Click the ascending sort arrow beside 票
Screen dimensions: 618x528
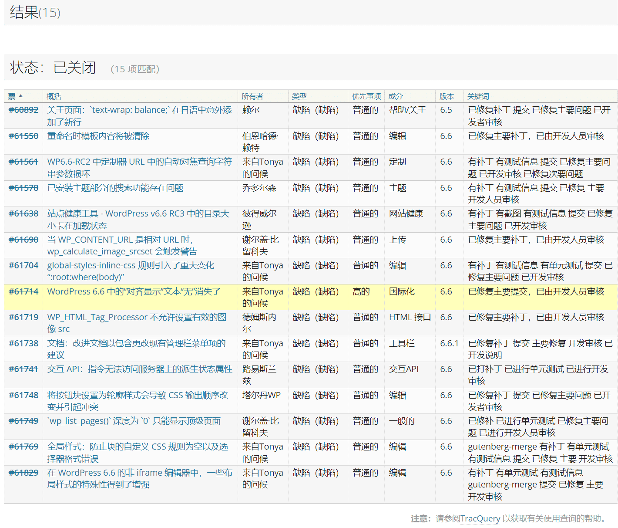coord(20,96)
